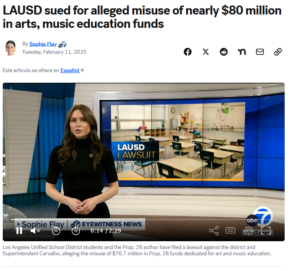Click Sophie Flay's author avatar photo
This screenshot has width=298, height=271.
[x=11, y=48]
